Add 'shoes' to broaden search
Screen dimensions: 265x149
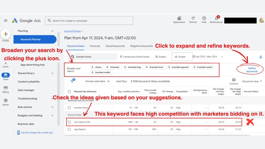tap(96, 67)
